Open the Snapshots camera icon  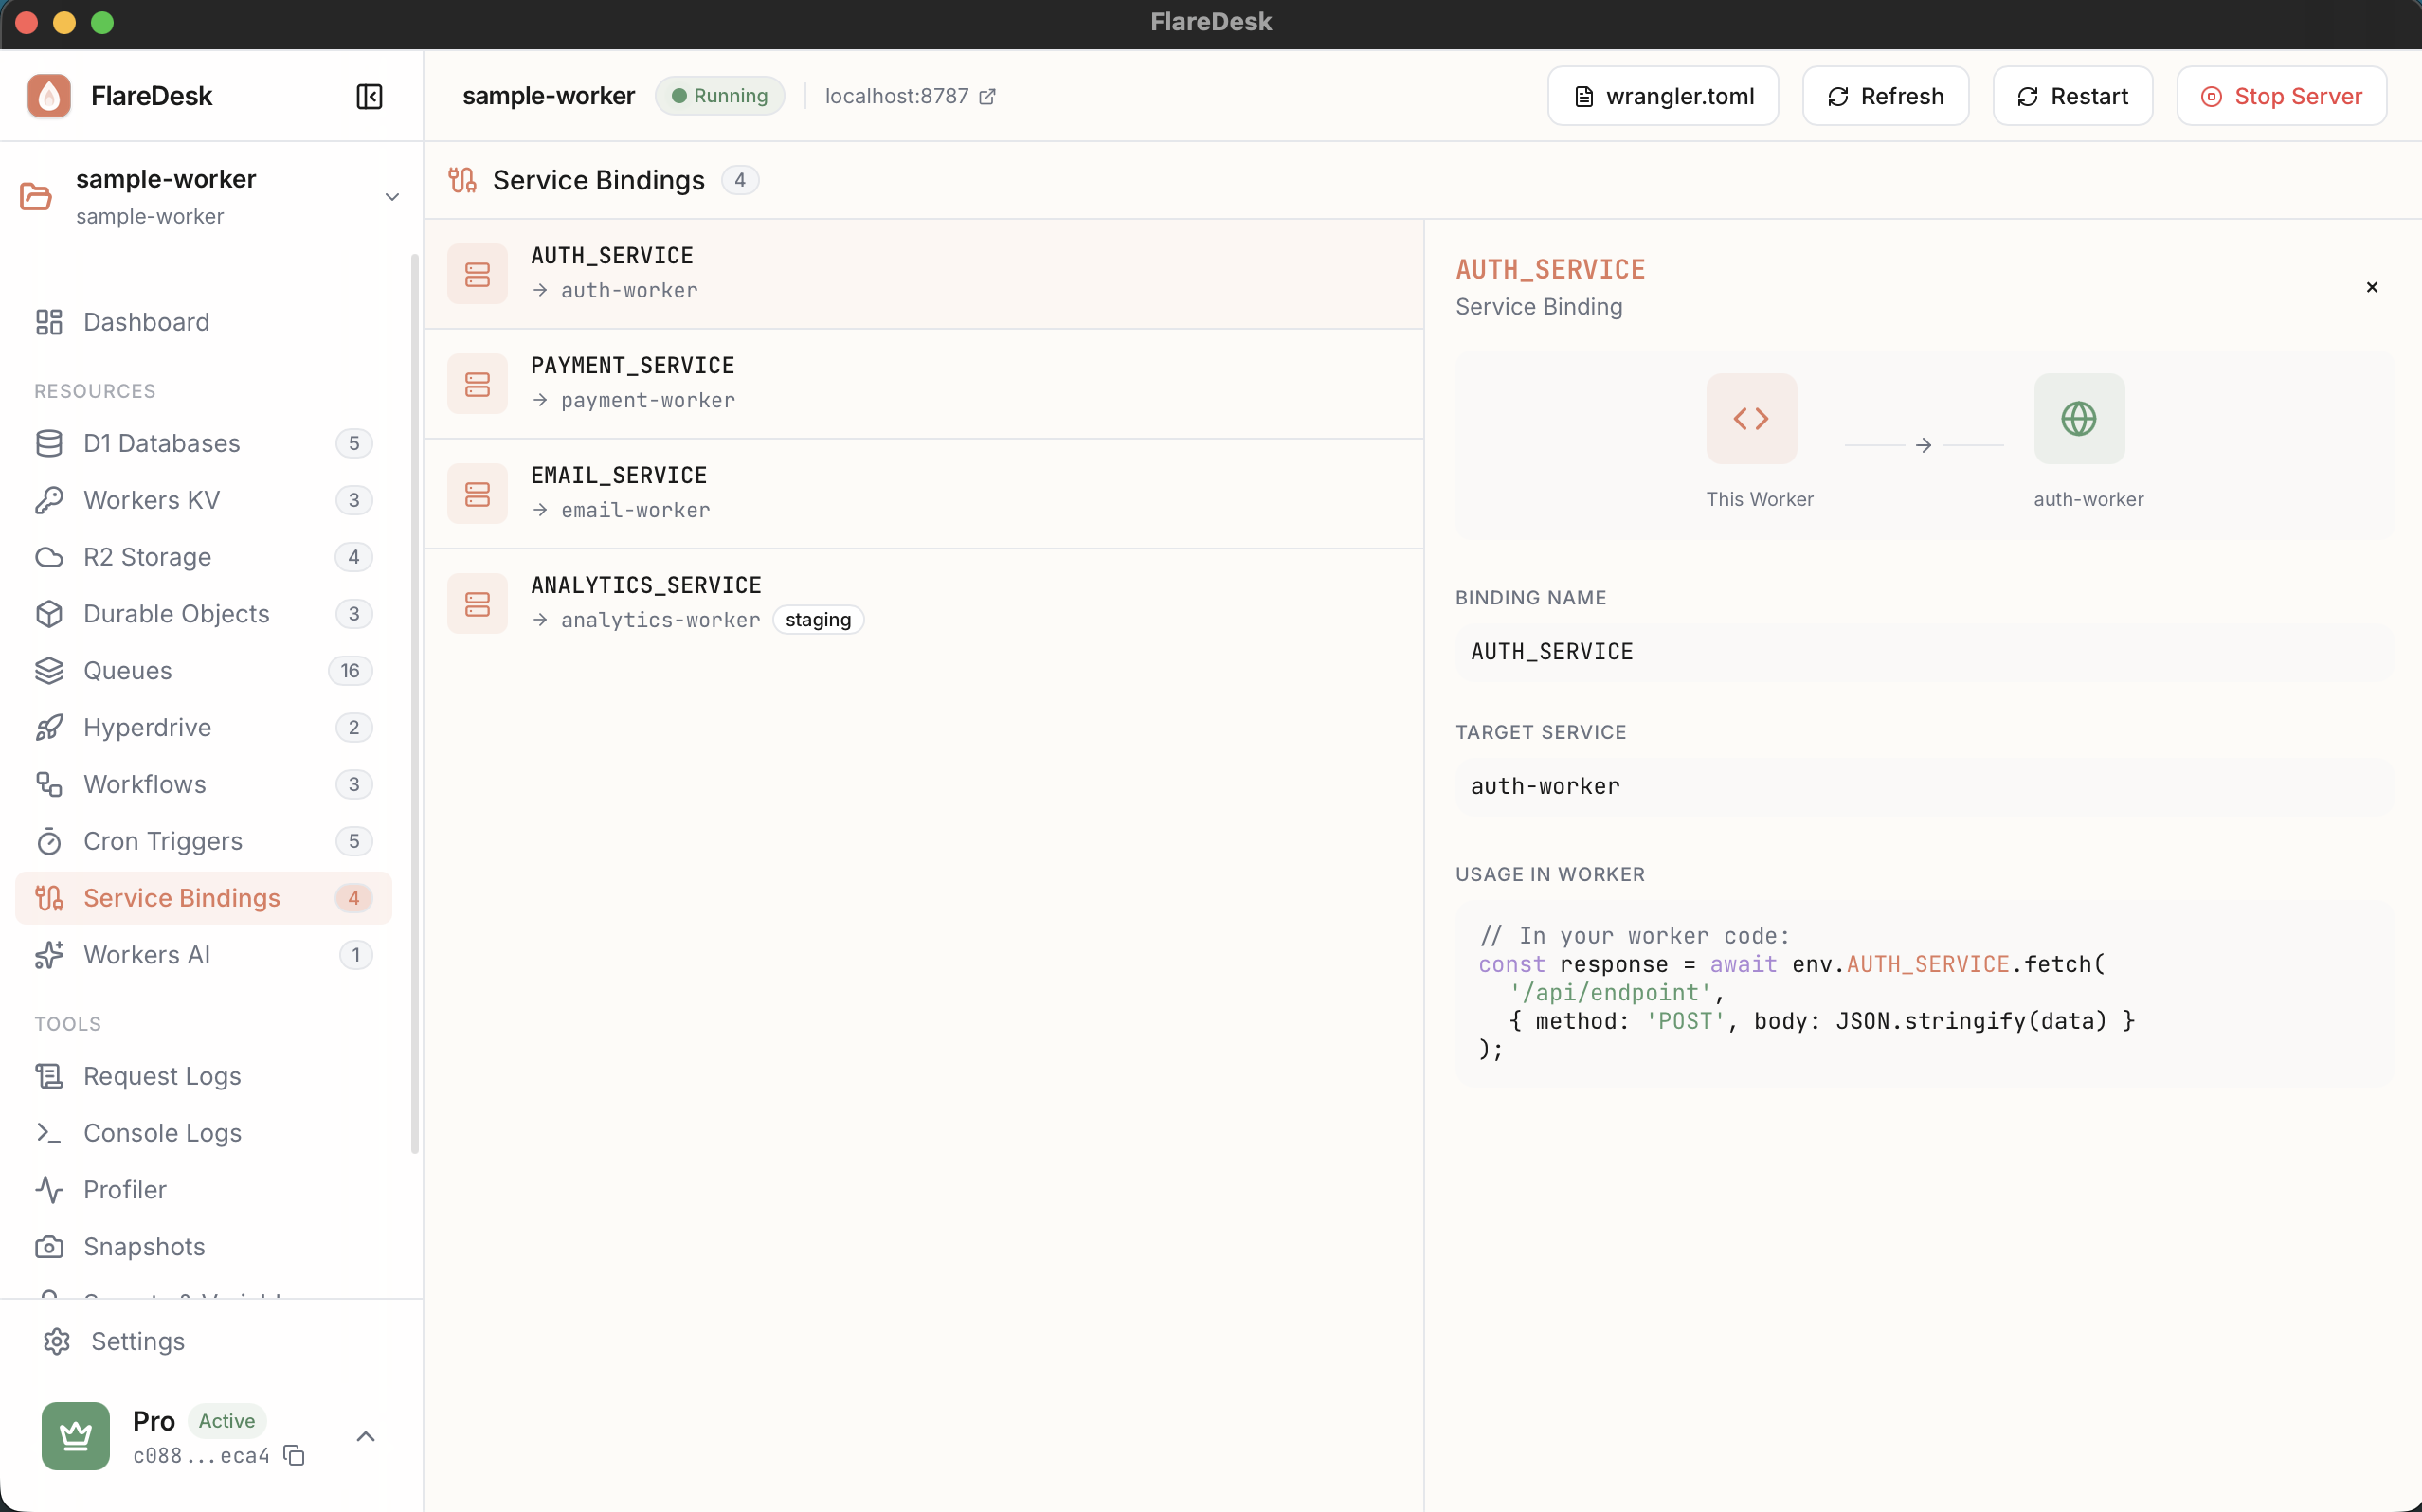[x=50, y=1246]
